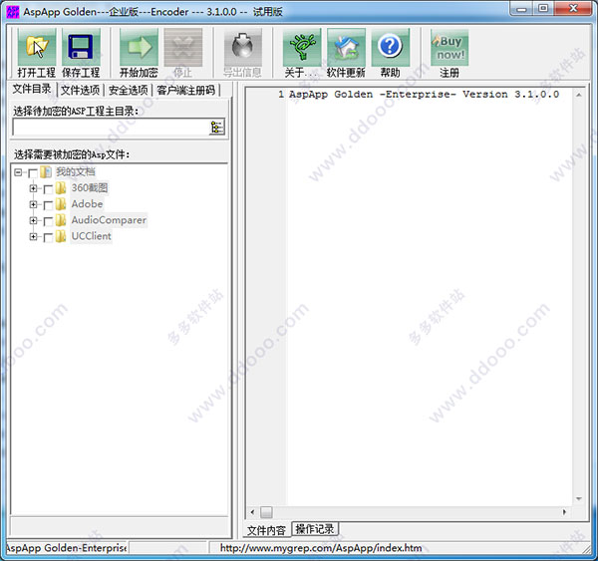Select the AudioComparer tree label
The width and height of the screenshot is (598, 561).
[109, 220]
